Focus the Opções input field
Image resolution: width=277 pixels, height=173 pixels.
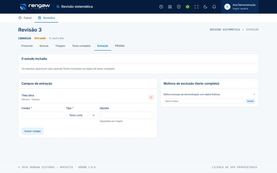[x=127, y=115]
